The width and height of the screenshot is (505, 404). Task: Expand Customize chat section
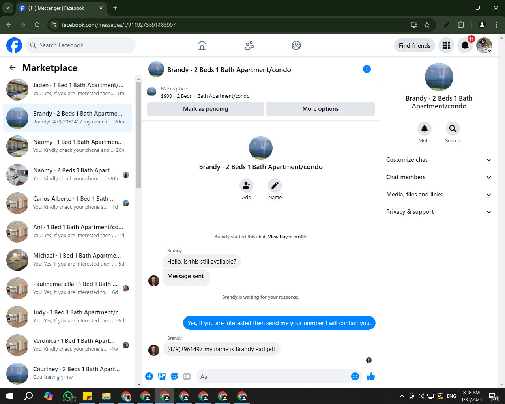[x=439, y=160]
